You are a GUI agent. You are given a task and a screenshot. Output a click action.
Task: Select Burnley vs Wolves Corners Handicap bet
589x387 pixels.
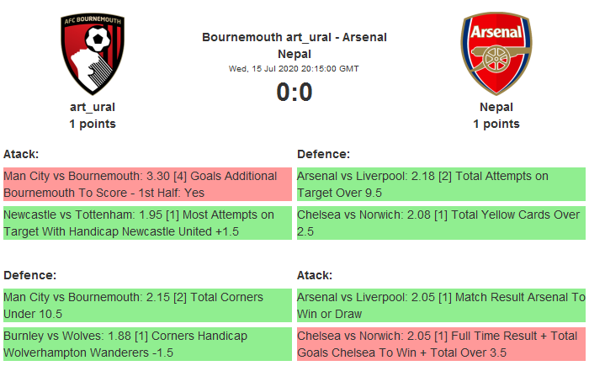pyautogui.click(x=147, y=344)
